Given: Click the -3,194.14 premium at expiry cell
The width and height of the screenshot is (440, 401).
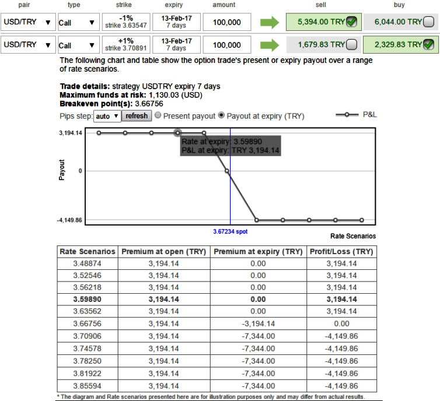Looking at the screenshot, I should click(x=258, y=323).
